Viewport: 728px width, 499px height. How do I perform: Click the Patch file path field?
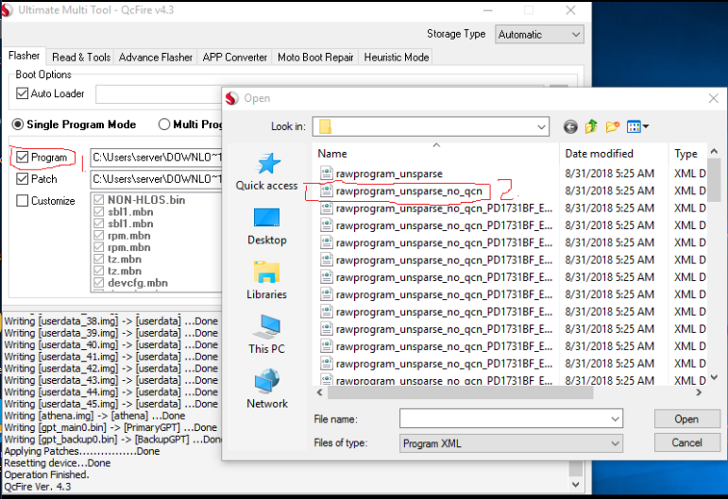pyautogui.click(x=157, y=179)
